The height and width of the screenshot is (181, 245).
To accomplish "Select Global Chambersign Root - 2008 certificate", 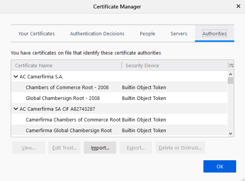I will (63, 98).
